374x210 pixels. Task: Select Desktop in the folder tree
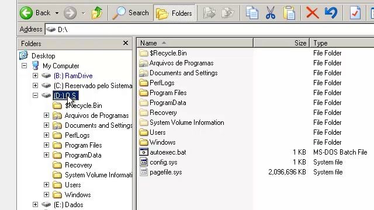point(43,56)
